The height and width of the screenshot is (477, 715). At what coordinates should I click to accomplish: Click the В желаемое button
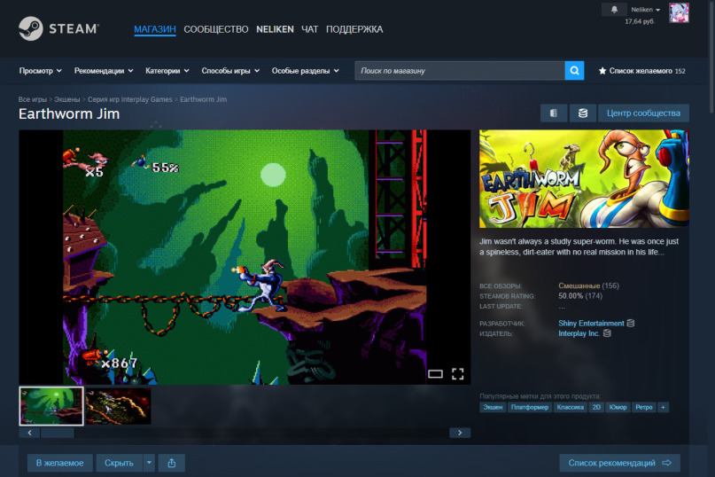pyautogui.click(x=59, y=463)
